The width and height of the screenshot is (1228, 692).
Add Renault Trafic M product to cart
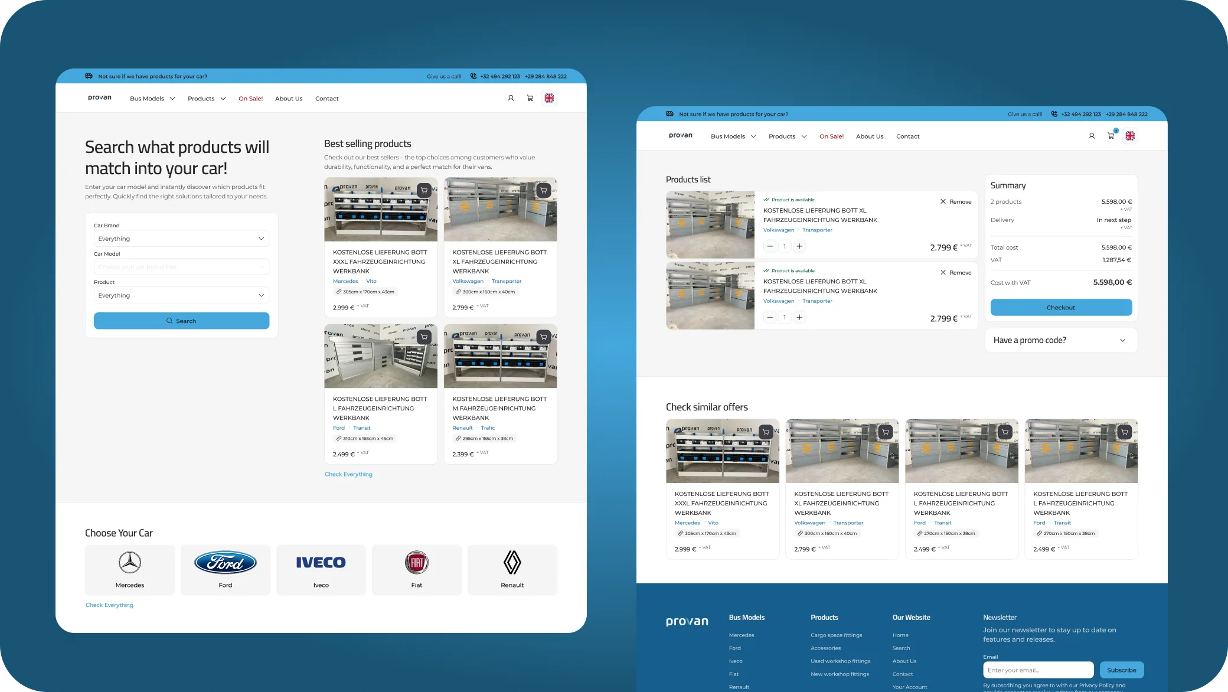pos(544,337)
